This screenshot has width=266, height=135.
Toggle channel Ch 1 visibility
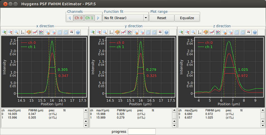(x=89, y=18)
